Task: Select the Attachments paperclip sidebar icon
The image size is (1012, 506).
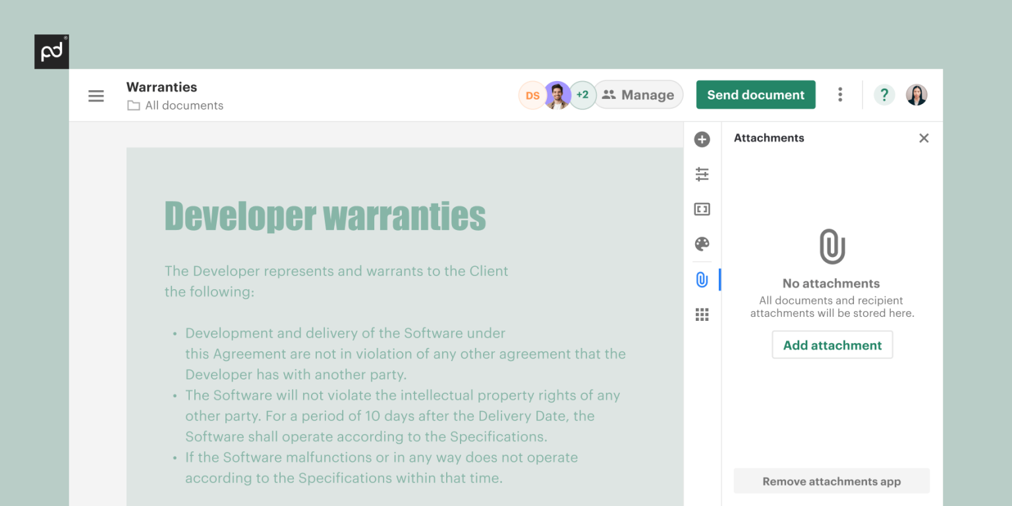Action: [702, 279]
